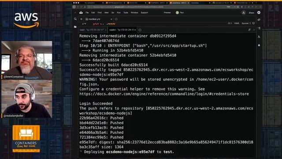Screen dimensions: 282x159
Task: Close the manifest.yml tab
Action: (111, 19)
